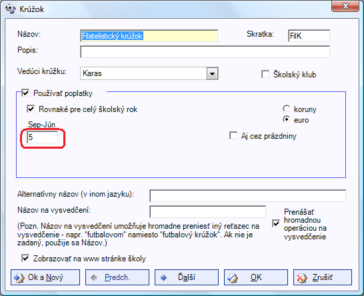Enable Aj cez prázdniny option
The image size is (364, 296).
coord(233,135)
